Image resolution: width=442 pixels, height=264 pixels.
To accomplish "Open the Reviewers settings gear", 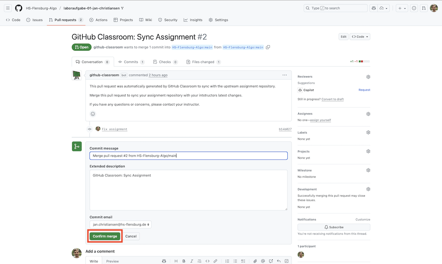I will [368, 77].
